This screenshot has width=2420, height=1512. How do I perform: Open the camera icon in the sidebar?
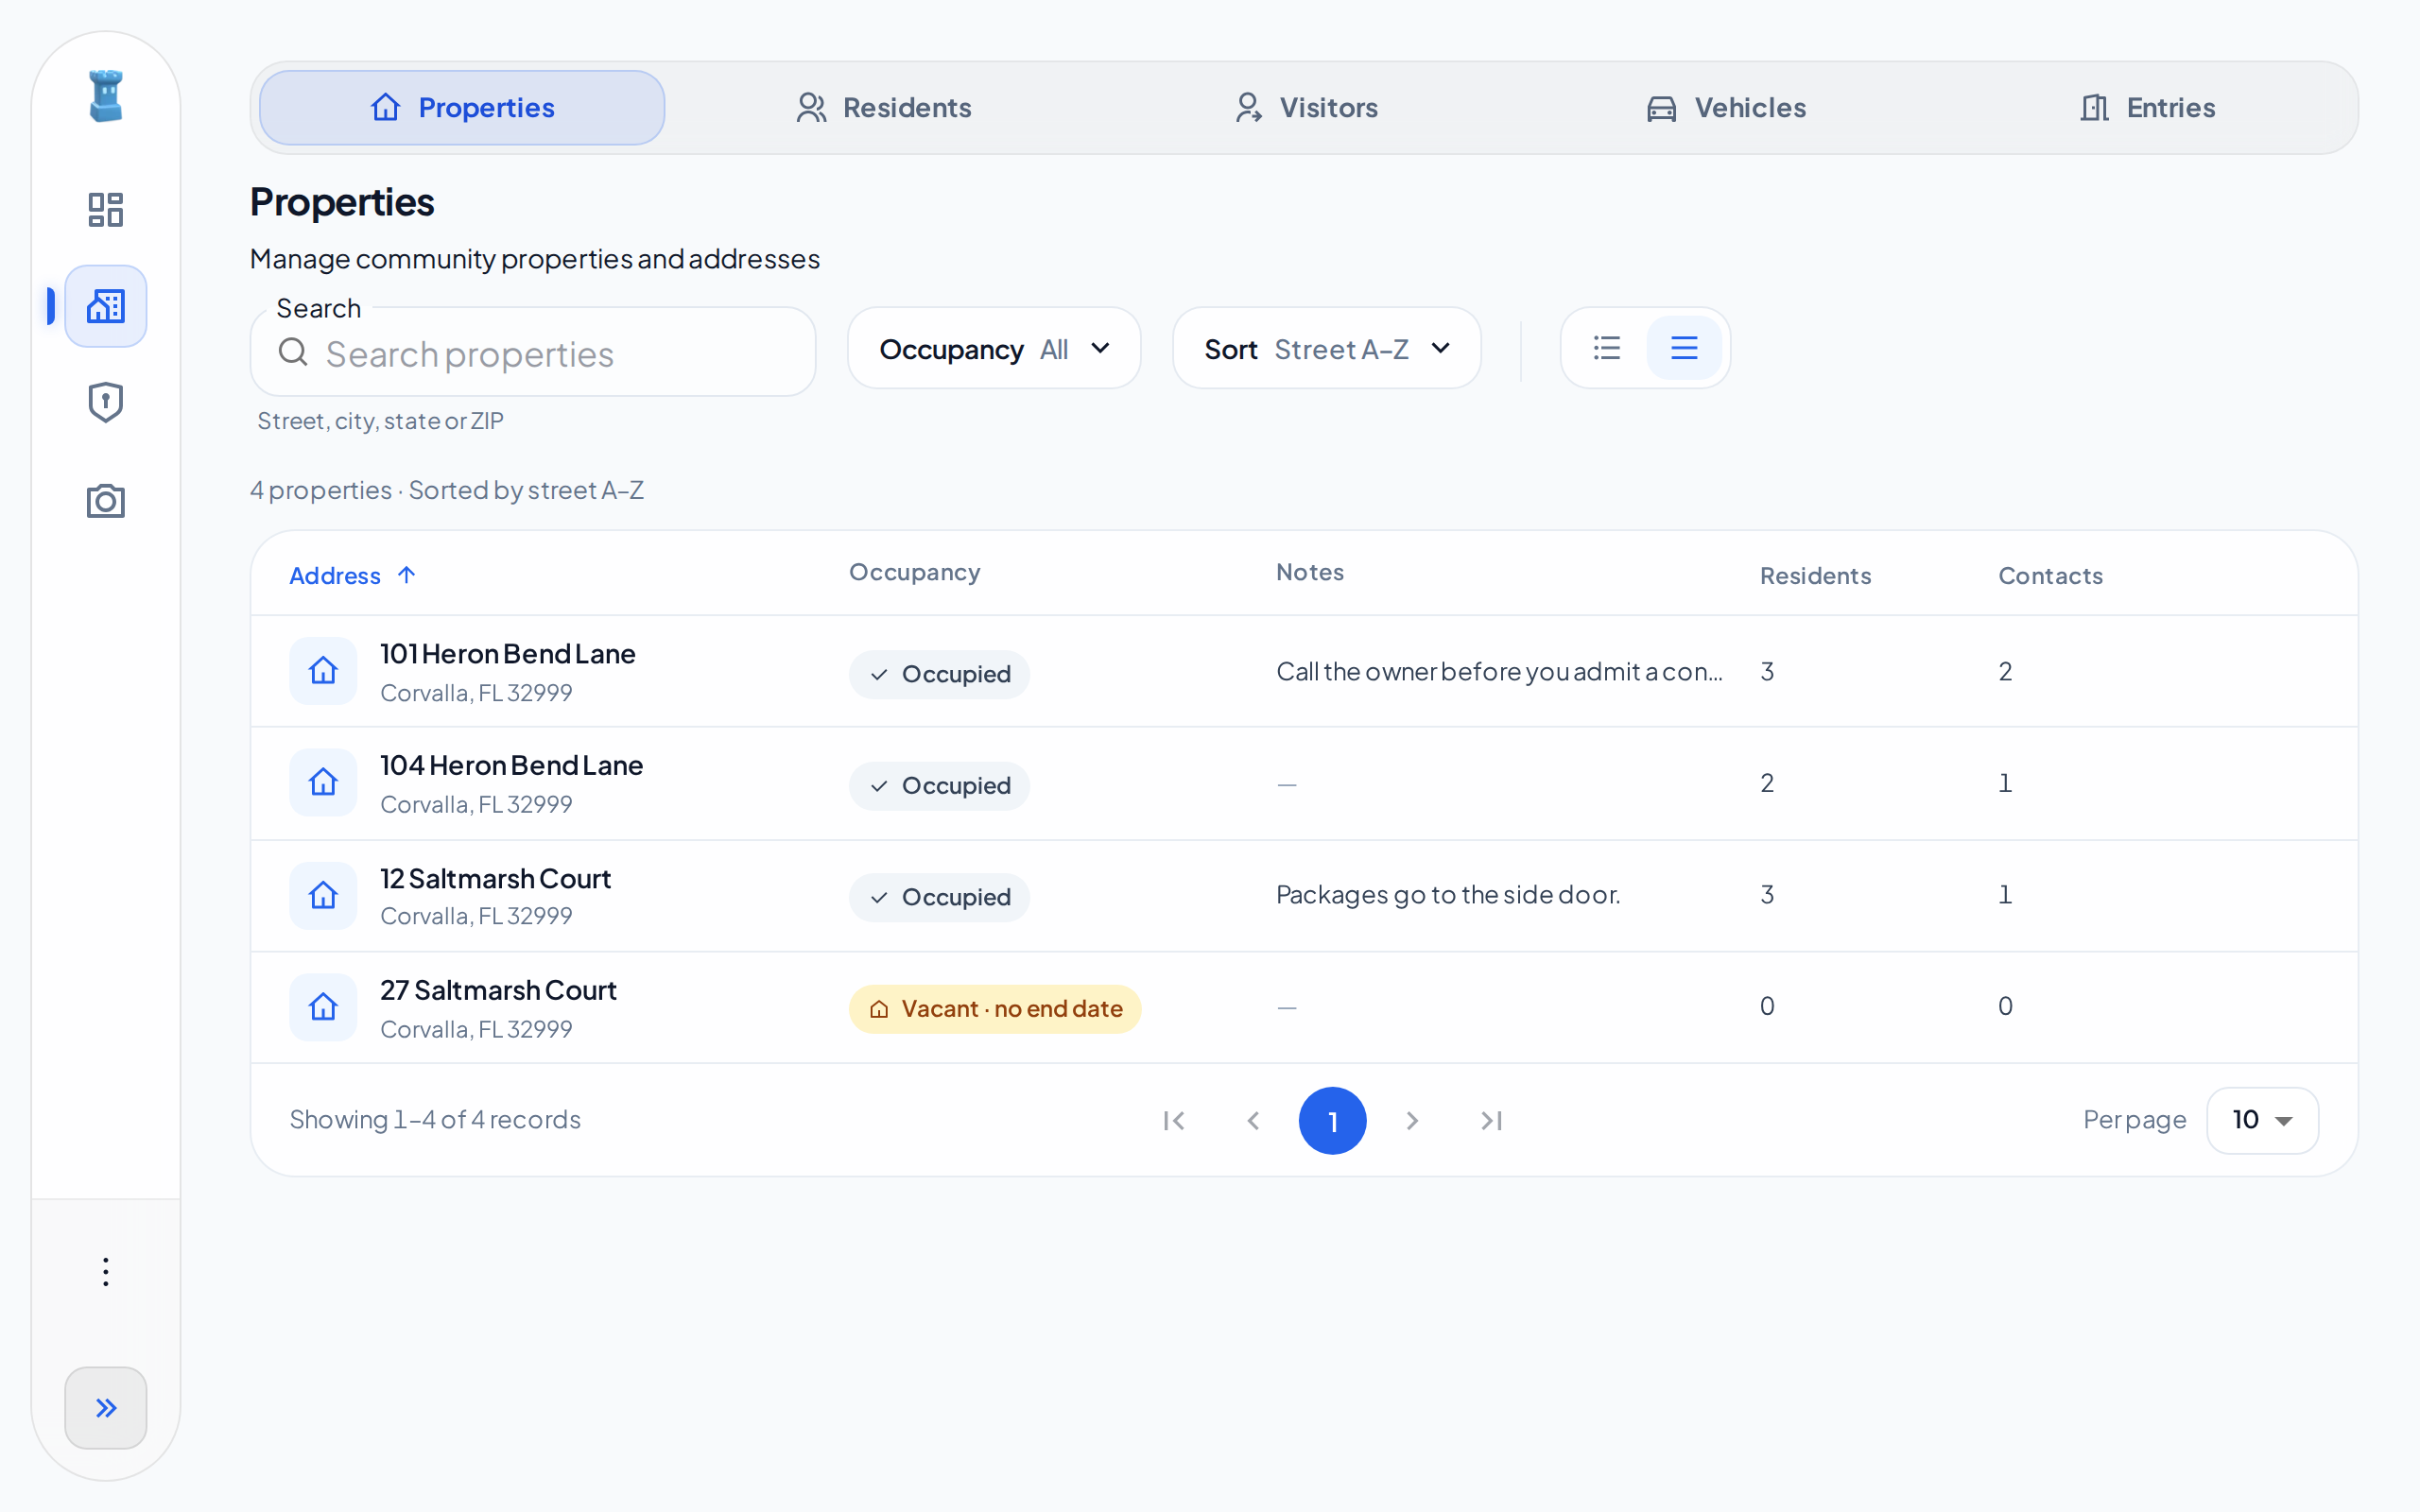click(106, 501)
